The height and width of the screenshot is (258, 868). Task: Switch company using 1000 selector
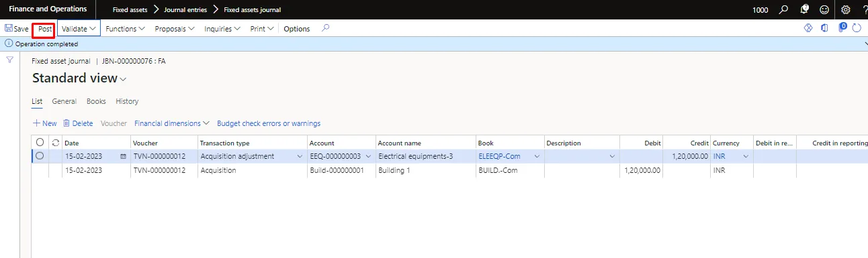click(761, 9)
